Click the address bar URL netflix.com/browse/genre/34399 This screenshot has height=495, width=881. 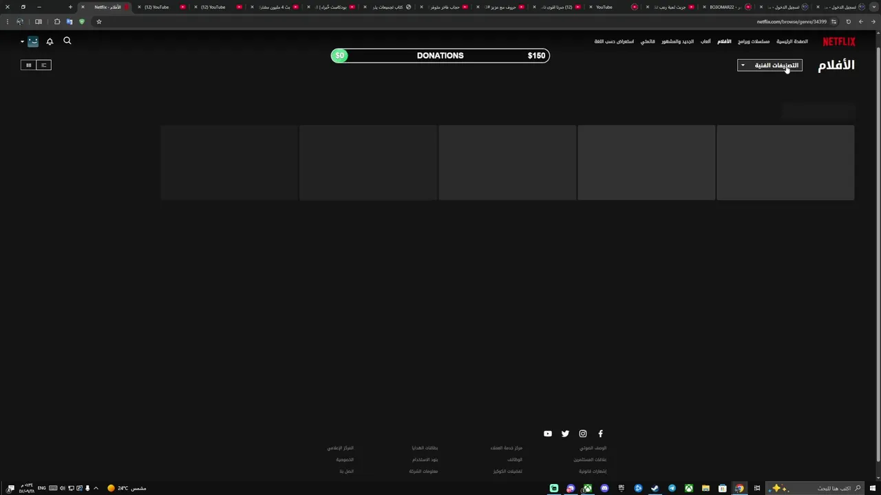792,22
